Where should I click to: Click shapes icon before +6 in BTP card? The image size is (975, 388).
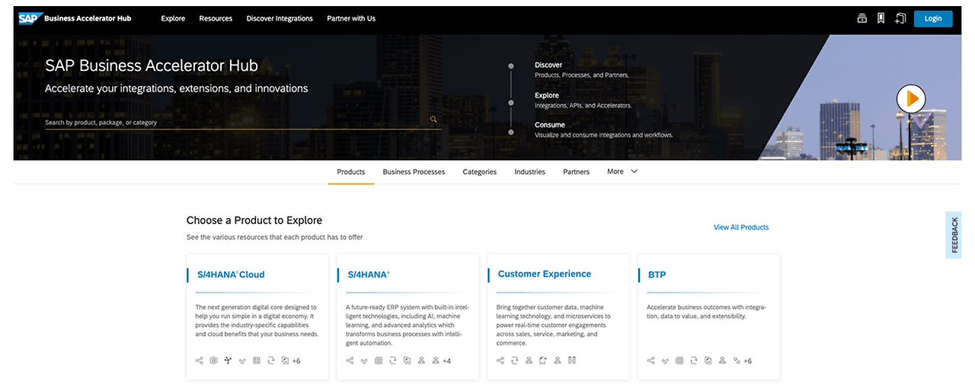737,361
